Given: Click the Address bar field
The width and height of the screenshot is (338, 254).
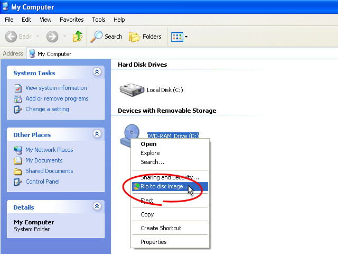Looking at the screenshot, I should (182, 54).
